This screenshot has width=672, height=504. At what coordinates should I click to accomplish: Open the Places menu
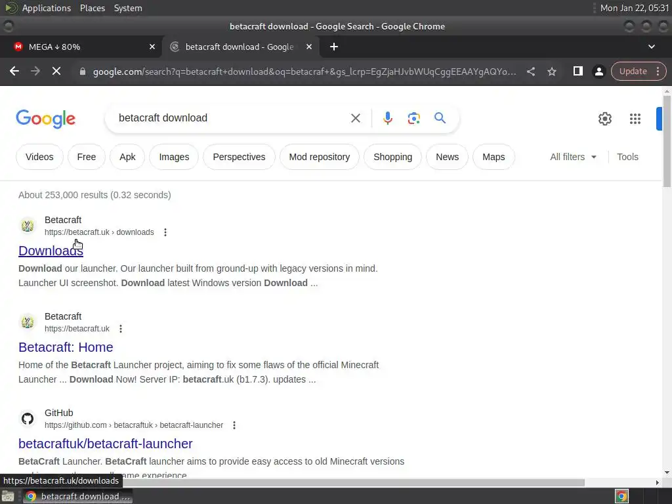tap(92, 8)
